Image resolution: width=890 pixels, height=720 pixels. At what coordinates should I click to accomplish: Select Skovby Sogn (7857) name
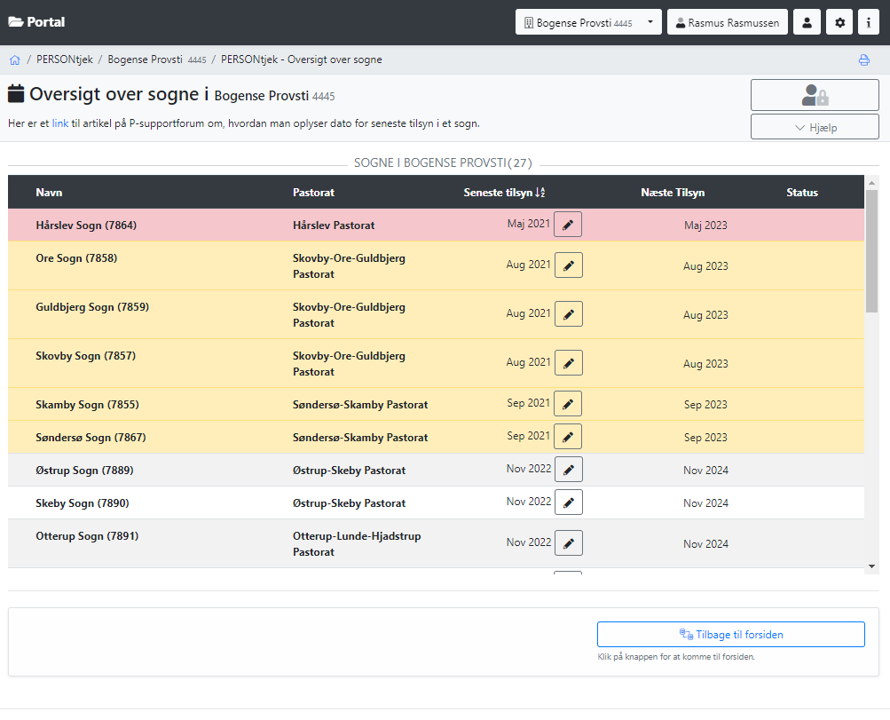coord(86,356)
